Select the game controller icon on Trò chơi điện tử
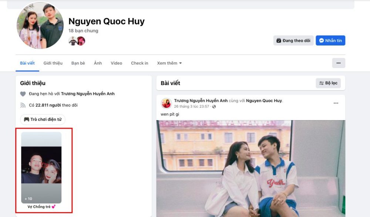The width and height of the screenshot is (370, 217). tap(26, 119)
